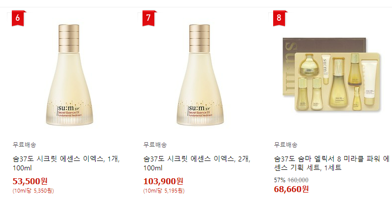The width and height of the screenshot is (392, 198).
Task: Open 숨마 엘릭서 8 미라클 파워 에센스 세트 title
Action: (x=332, y=163)
